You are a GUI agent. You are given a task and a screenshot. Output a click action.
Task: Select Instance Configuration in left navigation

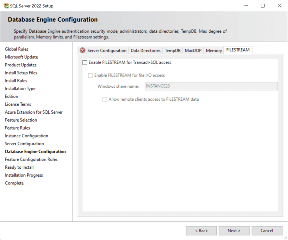point(27,136)
